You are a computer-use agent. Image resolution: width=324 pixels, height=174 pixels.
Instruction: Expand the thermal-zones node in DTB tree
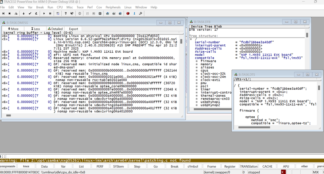pos(197,96)
